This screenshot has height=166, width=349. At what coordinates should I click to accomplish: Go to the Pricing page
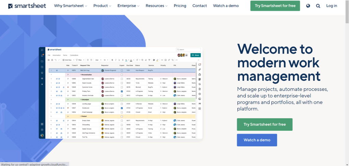(x=180, y=6)
